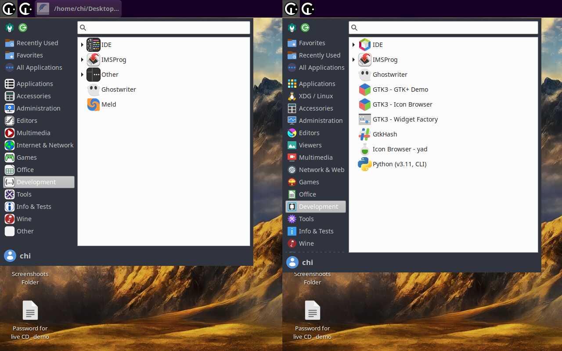Click the search field in right menu
The width and height of the screenshot is (562, 351).
(x=443, y=28)
